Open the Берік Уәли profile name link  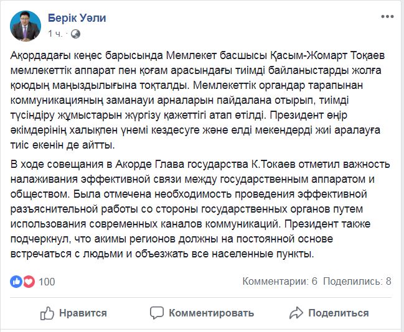[77, 18]
